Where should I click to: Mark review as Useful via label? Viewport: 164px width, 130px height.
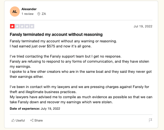[20, 121]
